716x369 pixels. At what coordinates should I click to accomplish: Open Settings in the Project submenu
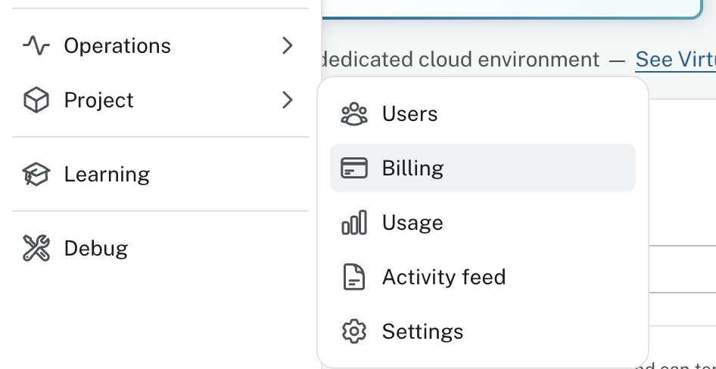point(483,331)
